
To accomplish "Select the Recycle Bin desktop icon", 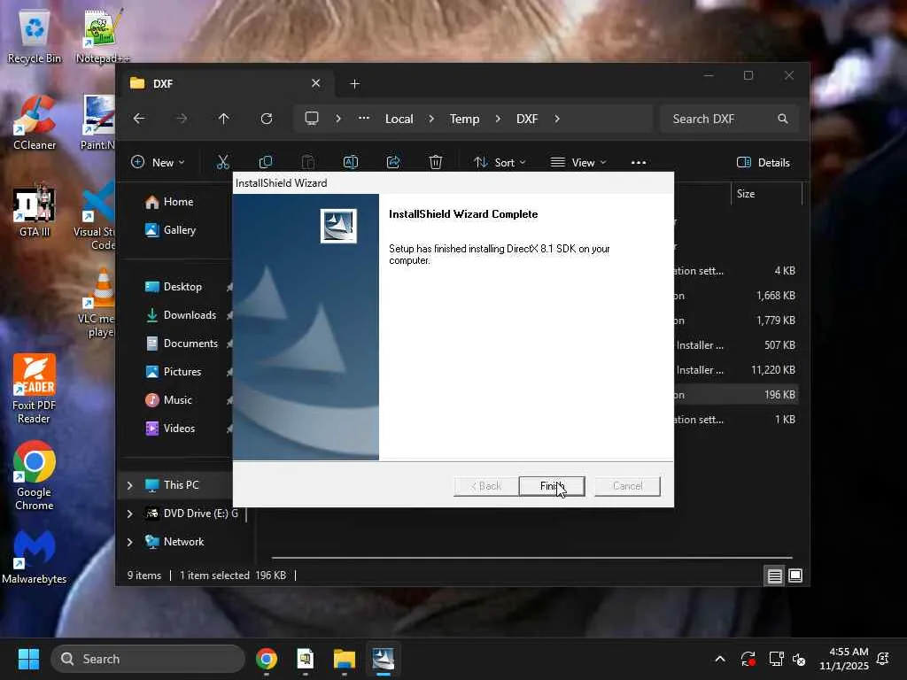I will (35, 36).
